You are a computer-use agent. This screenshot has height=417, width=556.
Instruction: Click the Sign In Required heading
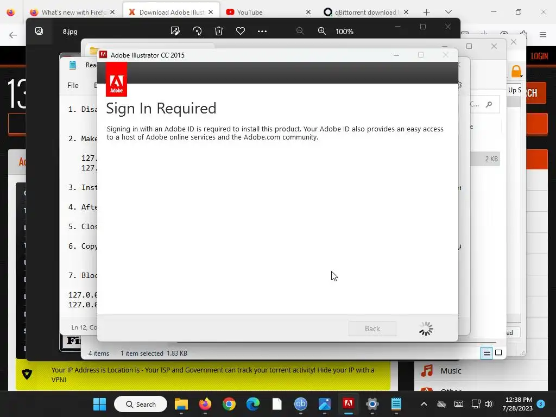161,108
